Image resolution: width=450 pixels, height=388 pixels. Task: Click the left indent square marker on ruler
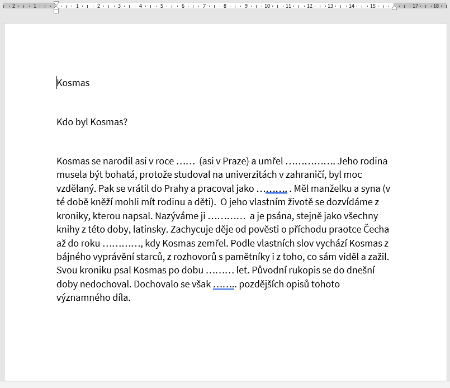pyautogui.click(x=56, y=11)
